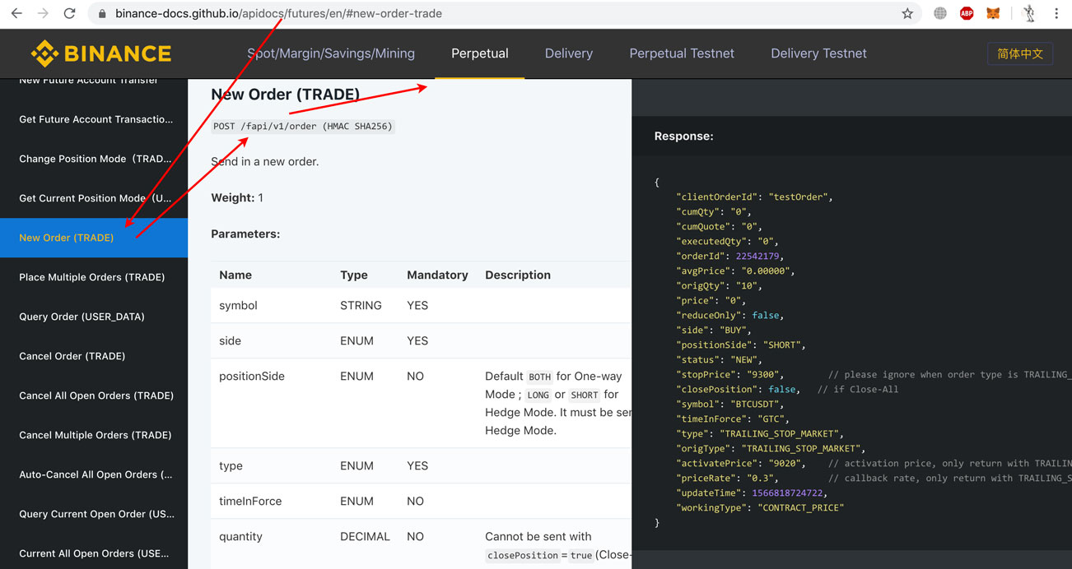Go back in browser history

click(16, 13)
